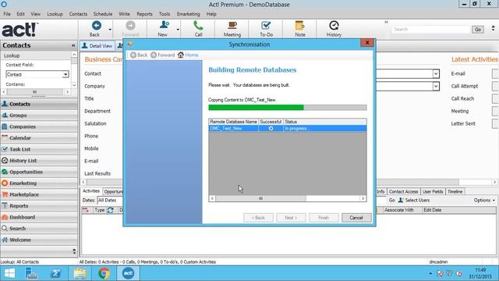Open the Schedule menu
Screen dimensions: 499x281
(x=103, y=14)
